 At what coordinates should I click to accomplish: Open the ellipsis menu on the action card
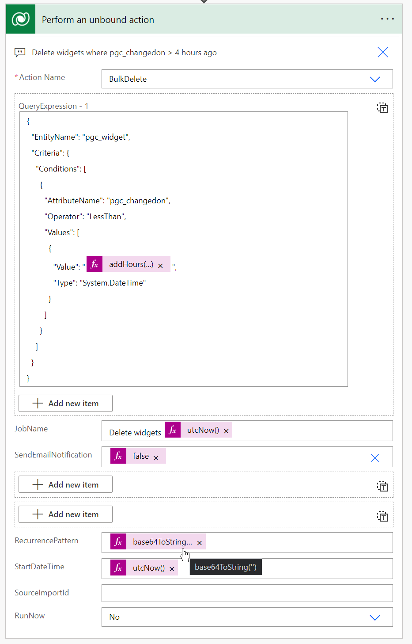(x=387, y=19)
